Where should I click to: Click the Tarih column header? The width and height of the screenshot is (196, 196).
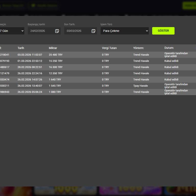21,48
